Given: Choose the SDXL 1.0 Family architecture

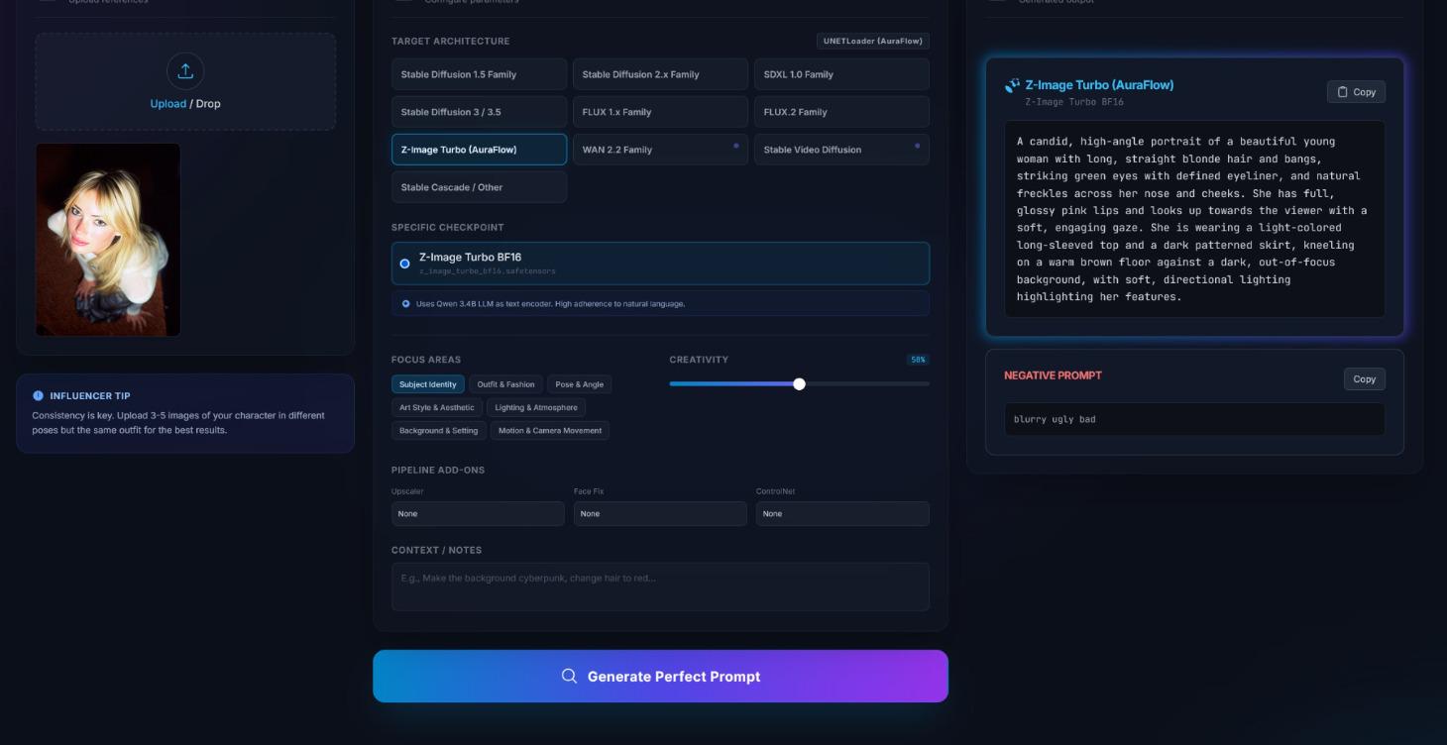Looking at the screenshot, I should tap(841, 74).
